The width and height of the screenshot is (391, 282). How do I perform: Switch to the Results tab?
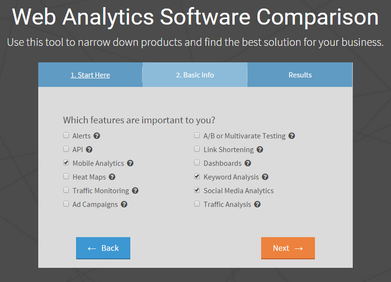click(x=300, y=75)
